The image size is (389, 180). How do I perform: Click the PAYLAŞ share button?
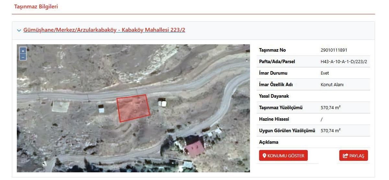click(354, 156)
